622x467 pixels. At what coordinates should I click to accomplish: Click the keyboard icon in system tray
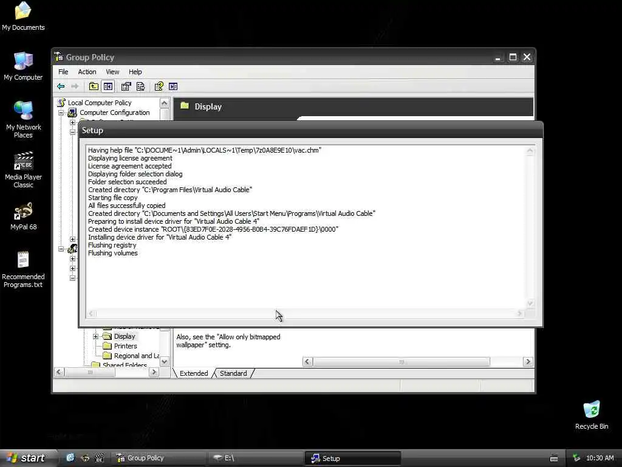tap(554, 458)
